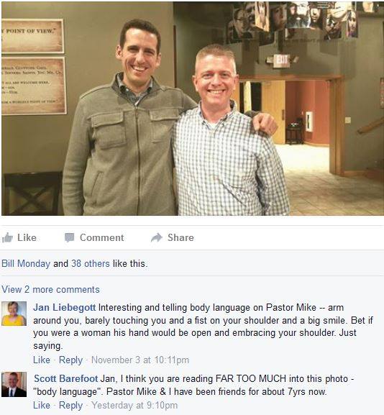Open the Yesterday at 9:10pm timestamp

click(134, 405)
